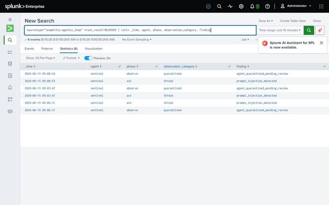Click the New Search page title
Screen dimensions: 329x205
click(x=39, y=21)
